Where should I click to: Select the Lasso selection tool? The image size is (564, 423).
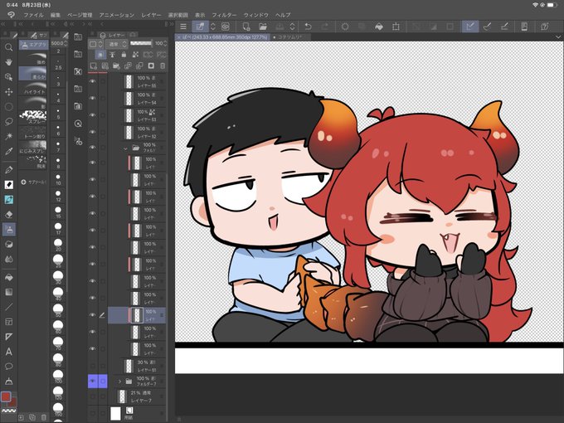coord(8,122)
